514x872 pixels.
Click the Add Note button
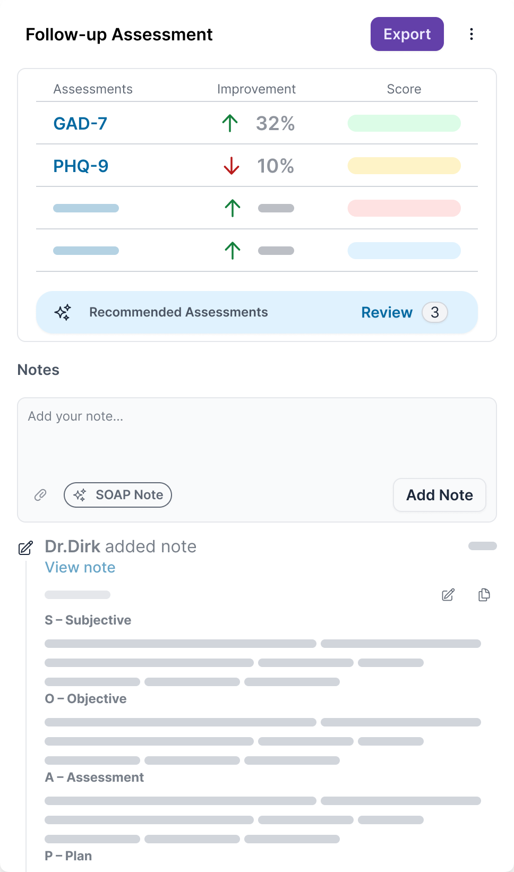tap(439, 495)
